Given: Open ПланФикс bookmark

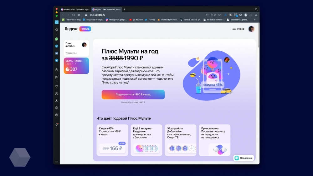Looking at the screenshot, I should [x=71, y=20].
